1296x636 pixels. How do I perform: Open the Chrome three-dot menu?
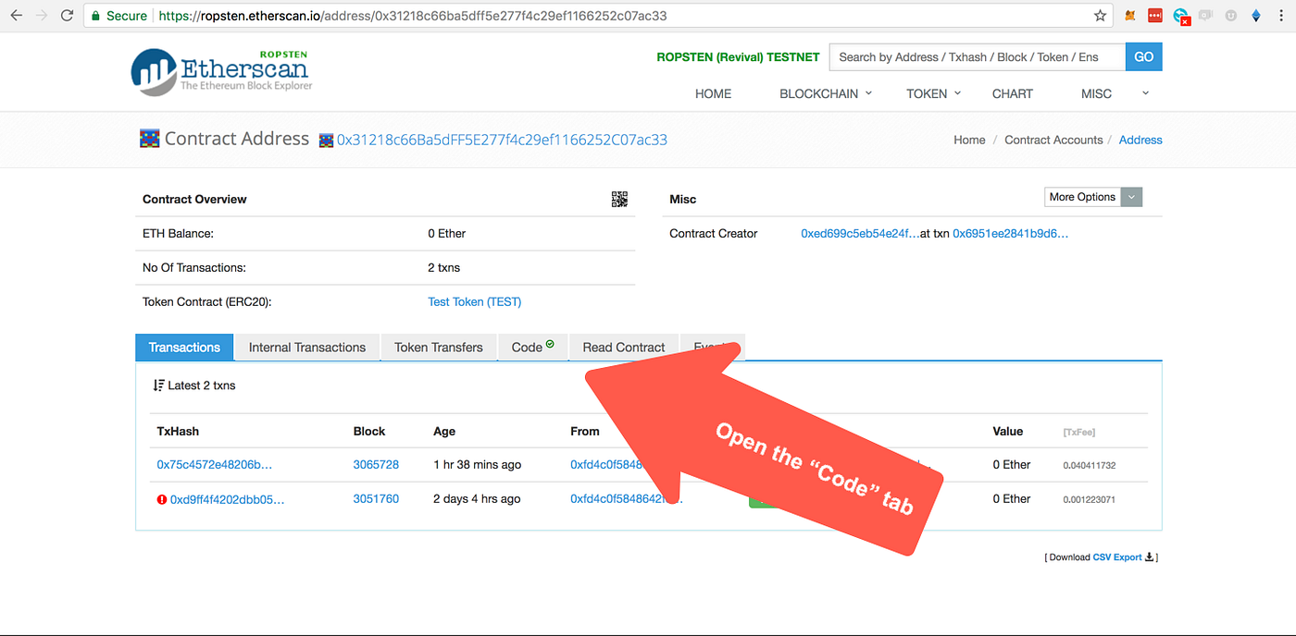point(1281,16)
